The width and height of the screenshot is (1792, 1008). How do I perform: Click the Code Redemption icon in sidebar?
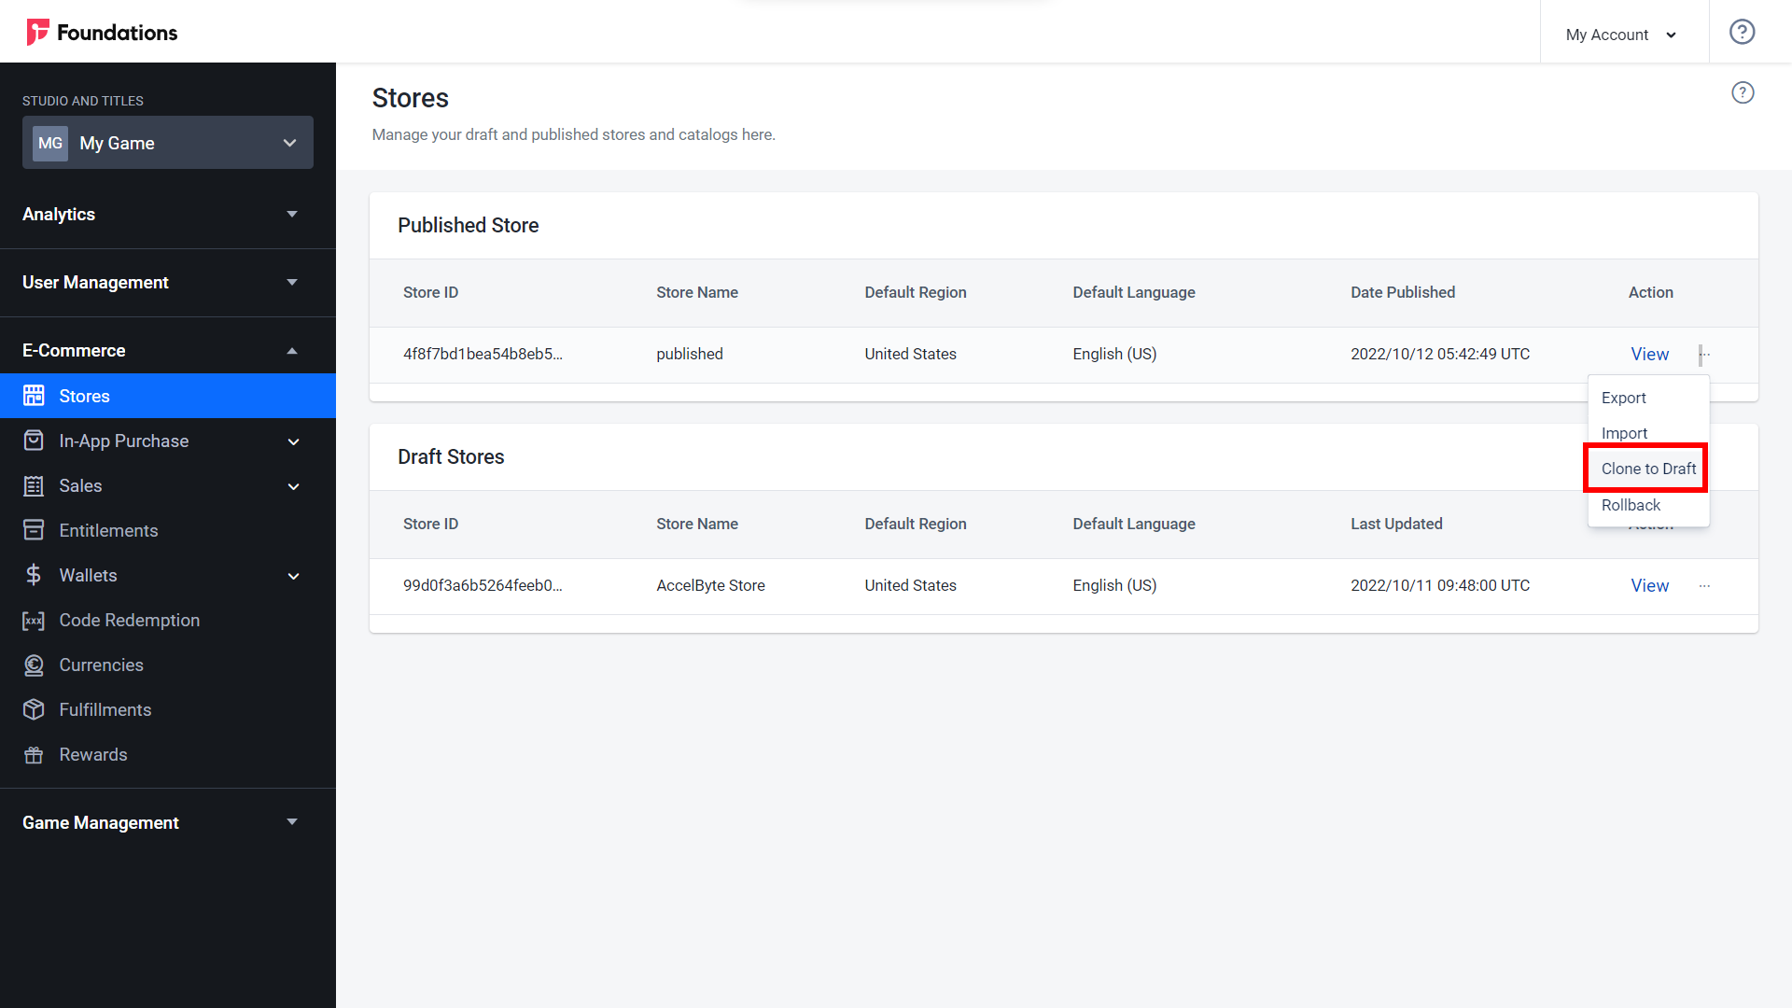(35, 621)
